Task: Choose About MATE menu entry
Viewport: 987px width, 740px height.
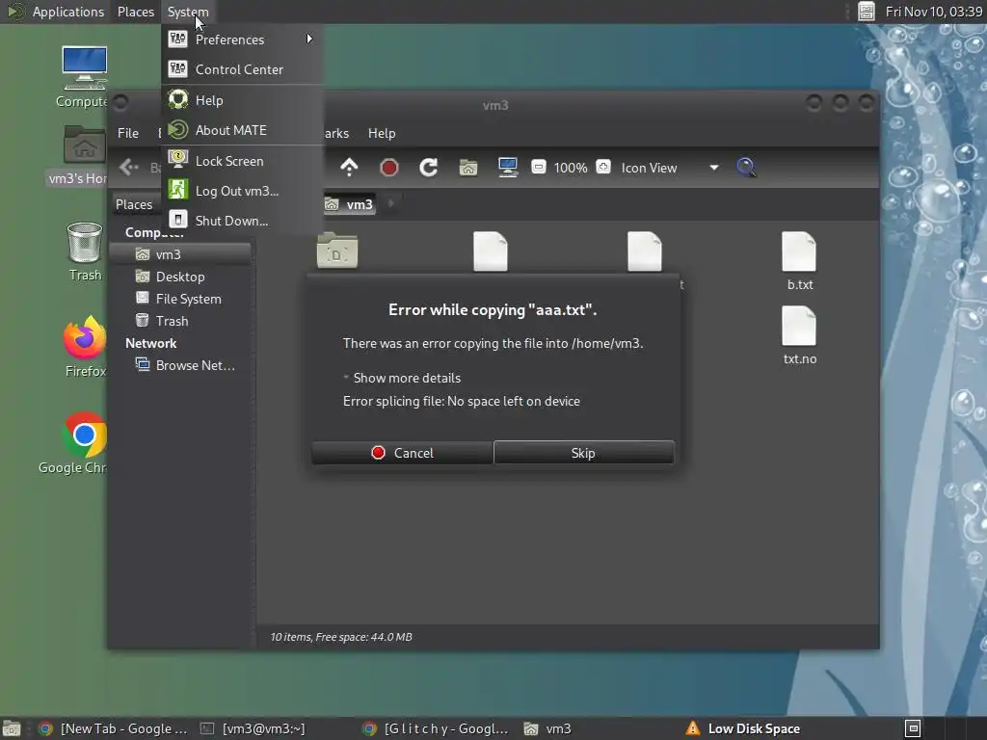Action: pyautogui.click(x=242, y=130)
